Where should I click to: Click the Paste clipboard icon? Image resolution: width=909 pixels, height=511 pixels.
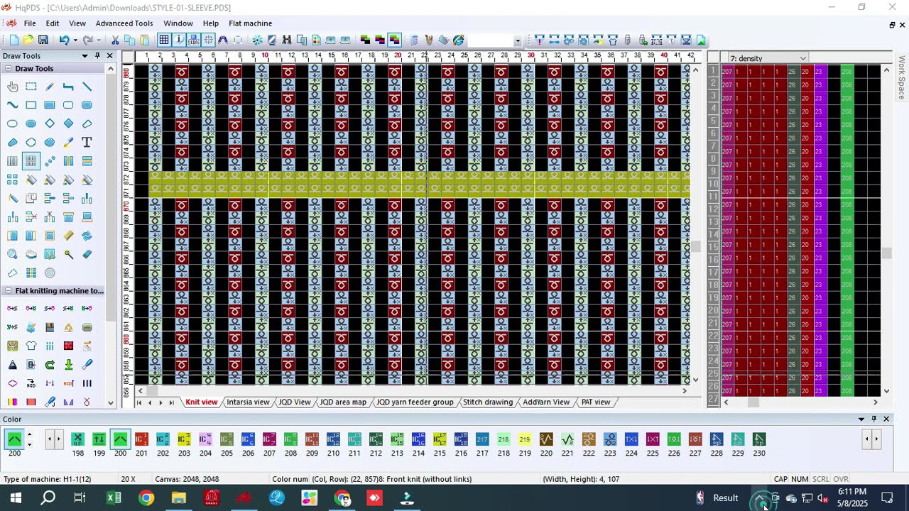pos(145,40)
